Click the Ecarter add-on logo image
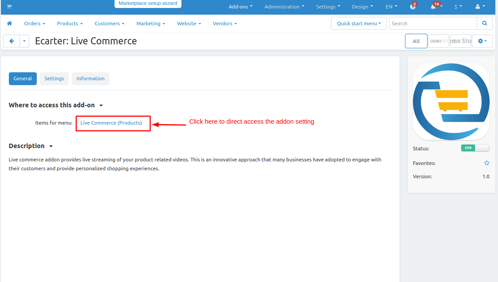Image resolution: width=498 pixels, height=282 pixels. (x=451, y=102)
